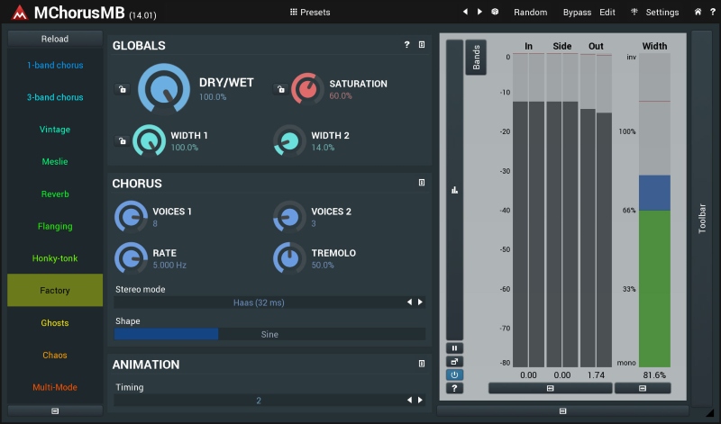Click the dice randomize icon

point(495,13)
